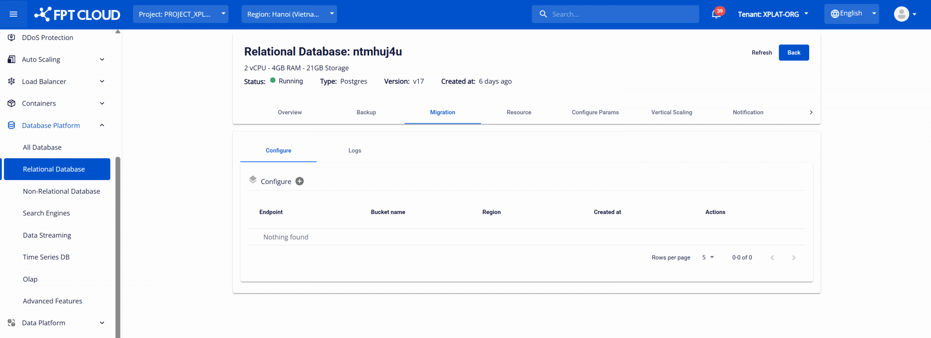Collapse the Database Platform section
The height and width of the screenshot is (338, 931).
102,126
